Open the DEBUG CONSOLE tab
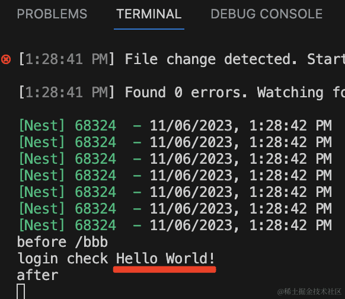The width and height of the screenshot is (345, 299). (267, 14)
